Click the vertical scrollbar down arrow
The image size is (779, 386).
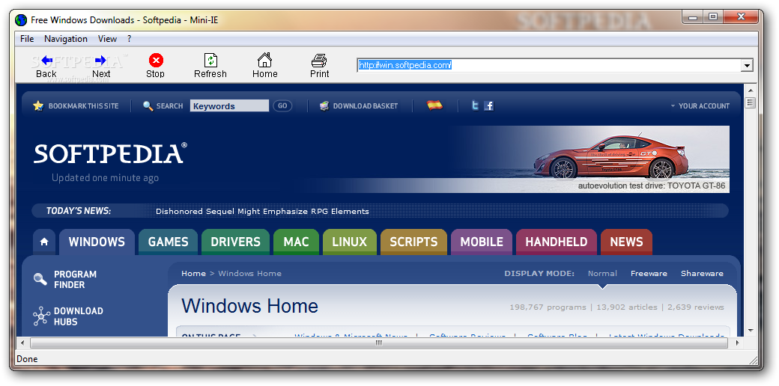pos(751,331)
